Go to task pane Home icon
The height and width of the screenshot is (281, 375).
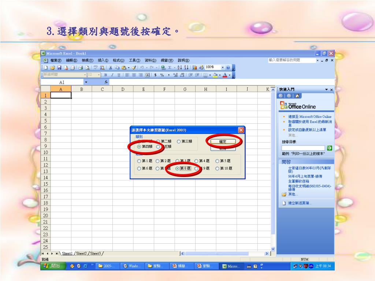coord(297,96)
